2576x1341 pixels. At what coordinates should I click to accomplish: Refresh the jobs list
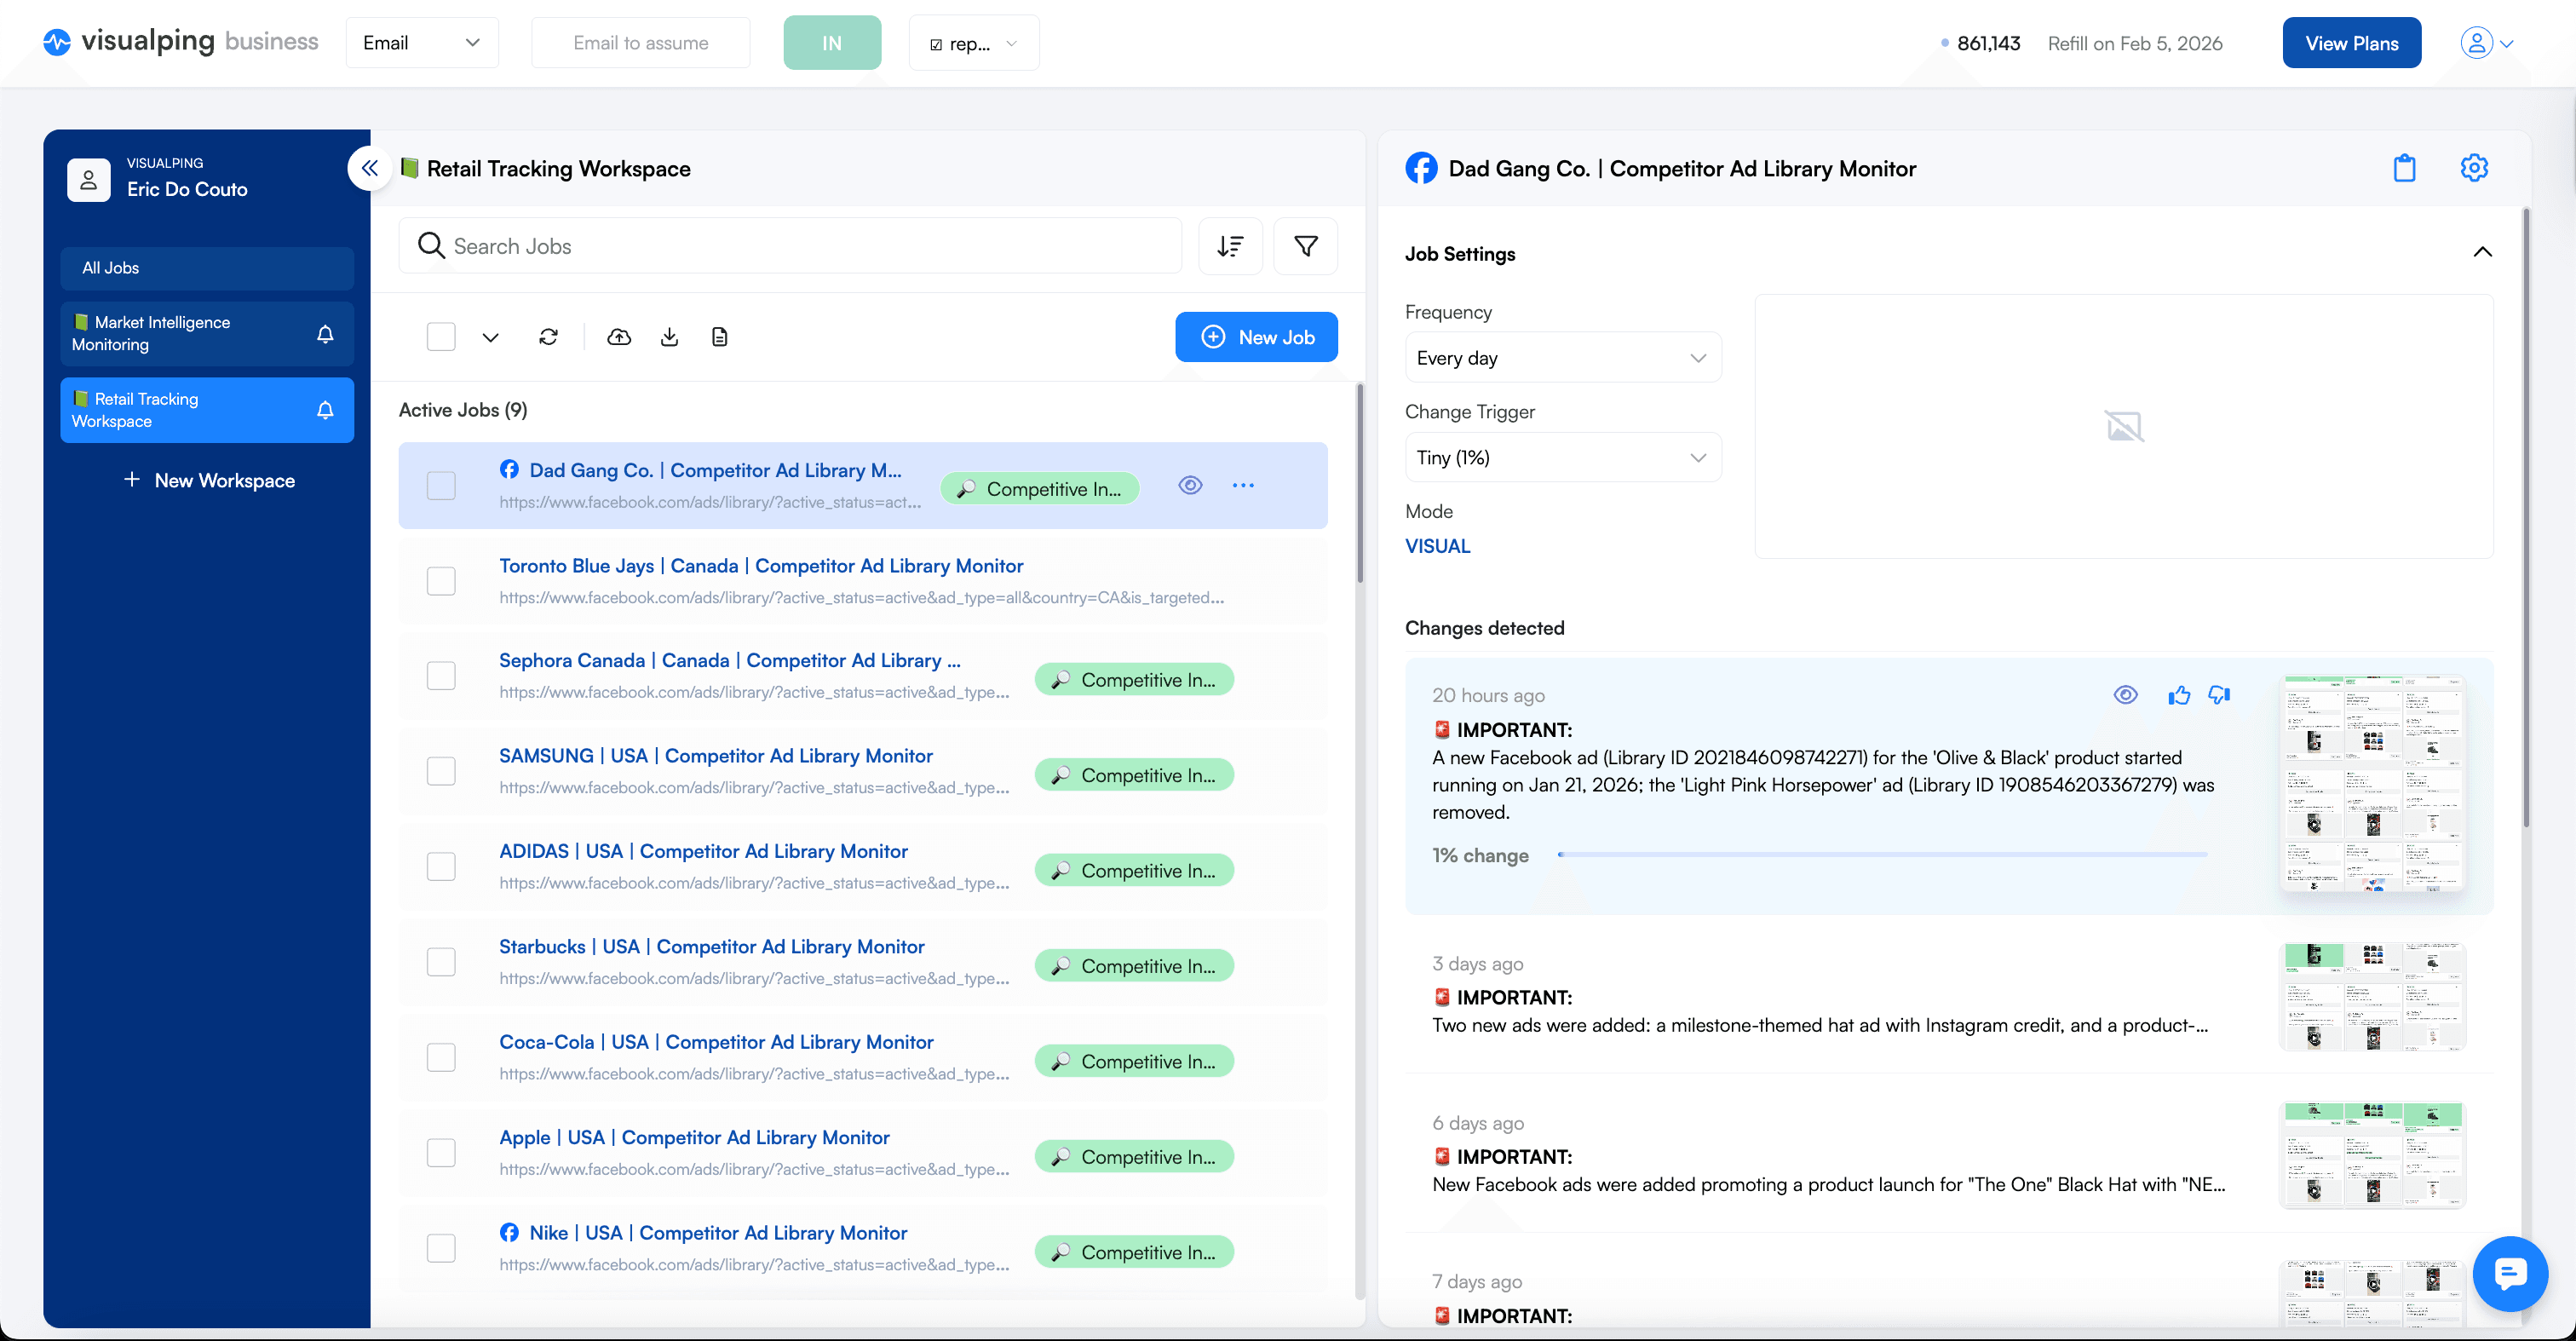click(x=548, y=337)
